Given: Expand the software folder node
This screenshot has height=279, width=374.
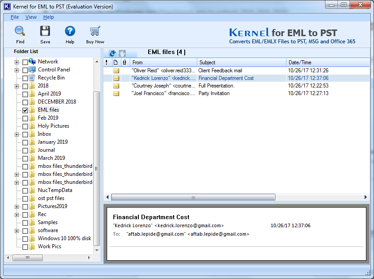Looking at the screenshot, I should [x=17, y=231].
